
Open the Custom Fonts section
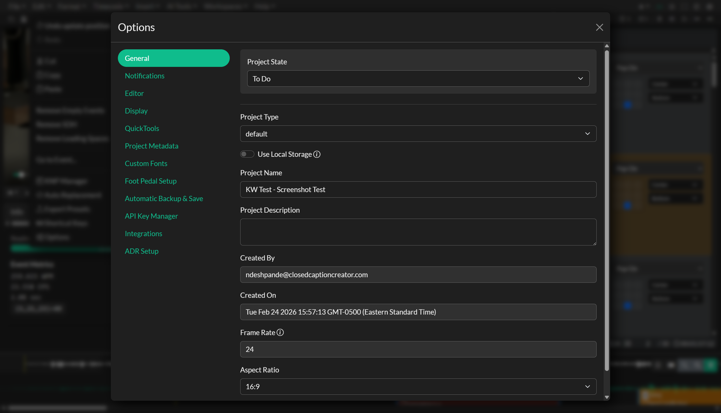(146, 163)
